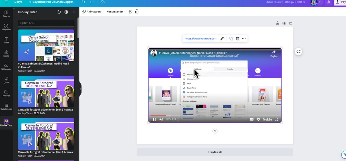
Task: Open floating toolbar more options
Action: coord(244,39)
